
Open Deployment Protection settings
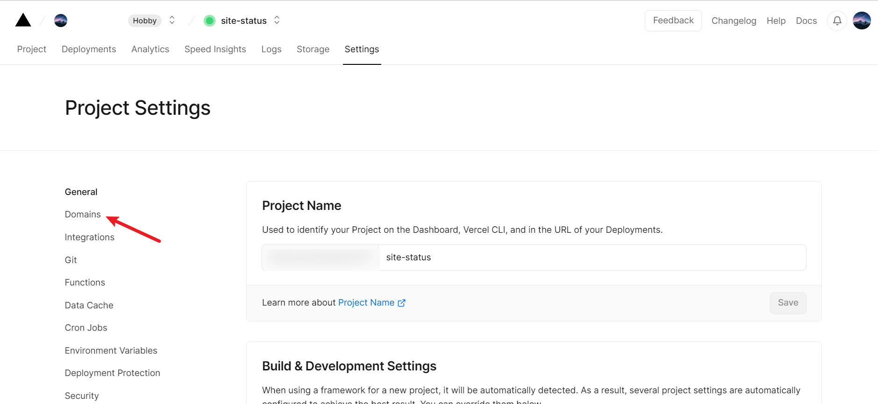(x=112, y=373)
